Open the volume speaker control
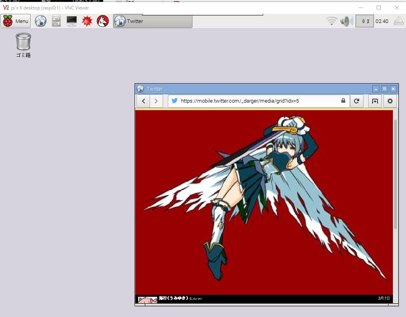Image resolution: width=406 pixels, height=317 pixels. 347,21
